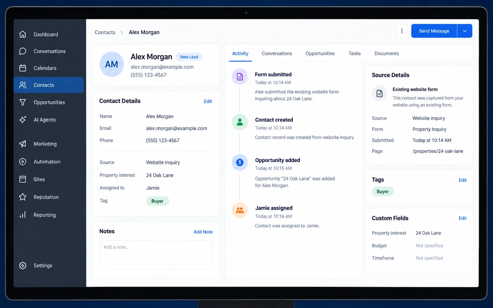The width and height of the screenshot is (493, 308).
Task: Open the Opportunities tab
Action: tap(320, 53)
